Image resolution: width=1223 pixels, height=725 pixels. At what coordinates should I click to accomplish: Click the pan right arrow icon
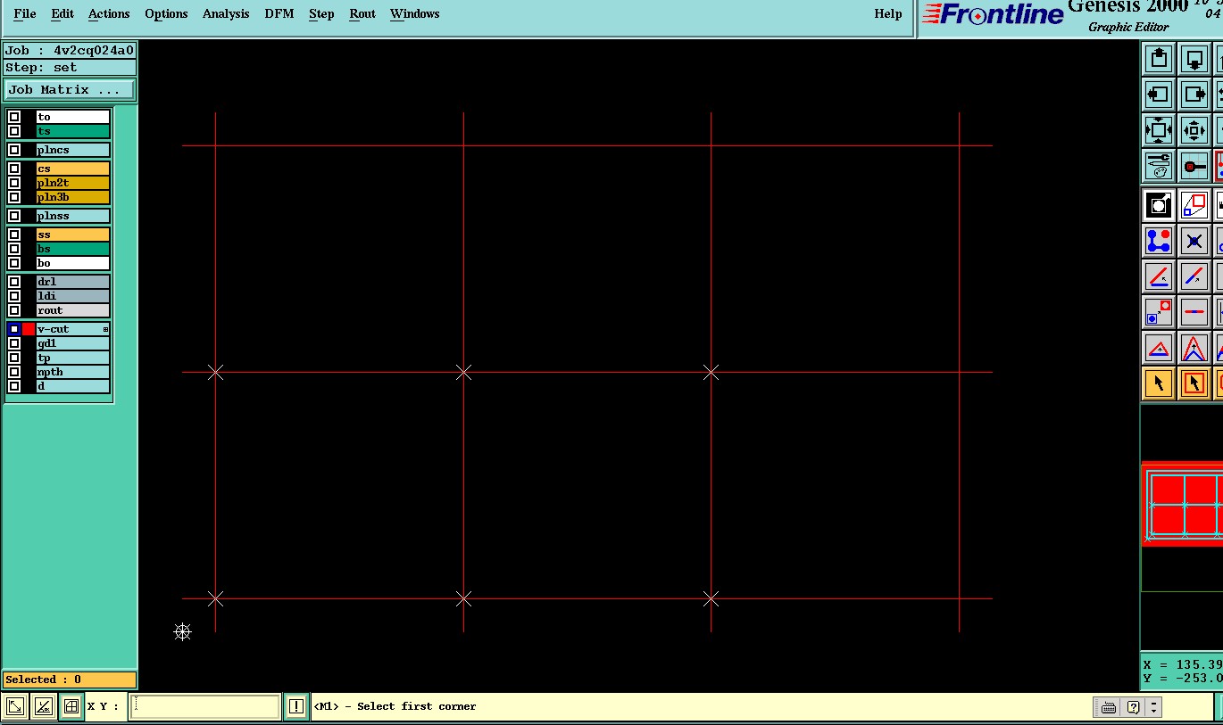click(x=1194, y=95)
